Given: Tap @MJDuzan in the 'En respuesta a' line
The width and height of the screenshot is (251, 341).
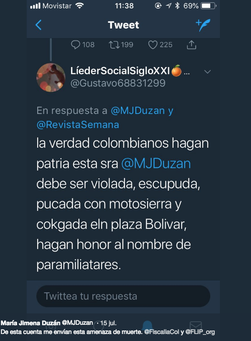Looking at the screenshot, I should [138, 110].
